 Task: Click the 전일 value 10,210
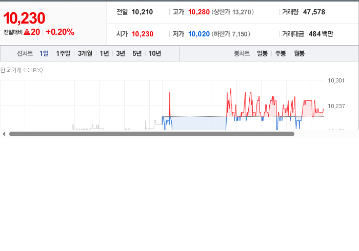click(x=142, y=12)
